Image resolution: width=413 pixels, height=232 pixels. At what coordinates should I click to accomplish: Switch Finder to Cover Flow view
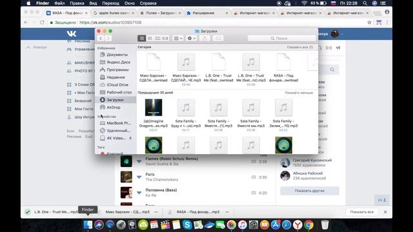(165, 39)
